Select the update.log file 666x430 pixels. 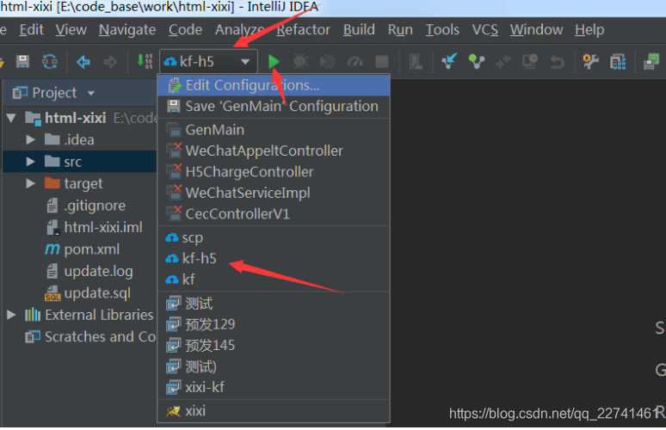(90, 271)
